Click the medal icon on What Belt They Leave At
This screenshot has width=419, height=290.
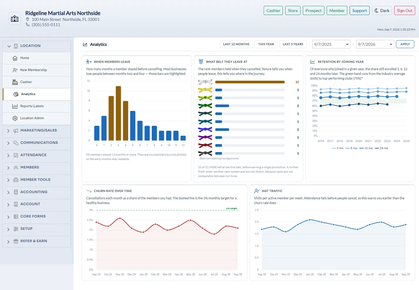point(201,62)
